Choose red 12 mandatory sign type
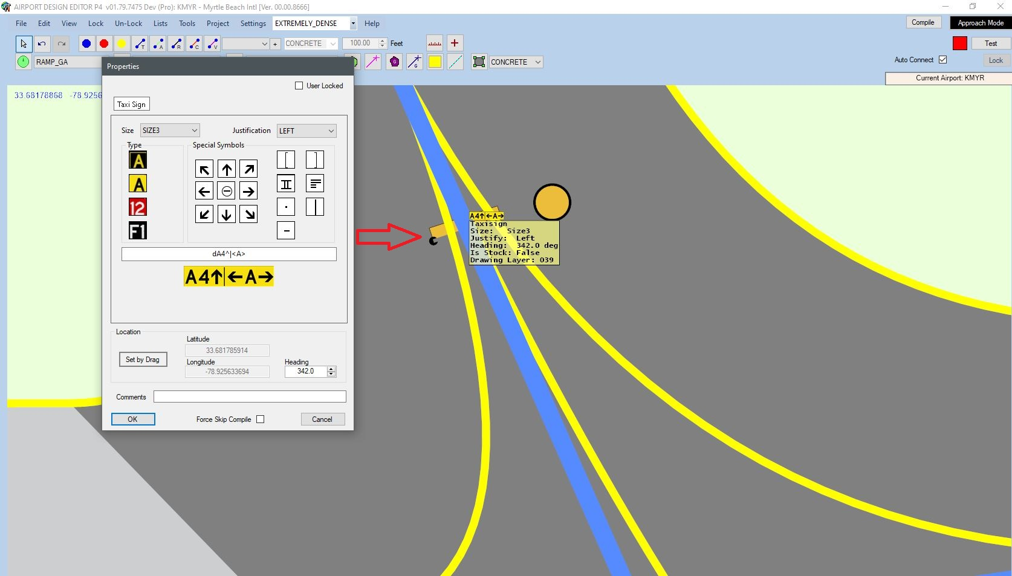 (x=138, y=207)
